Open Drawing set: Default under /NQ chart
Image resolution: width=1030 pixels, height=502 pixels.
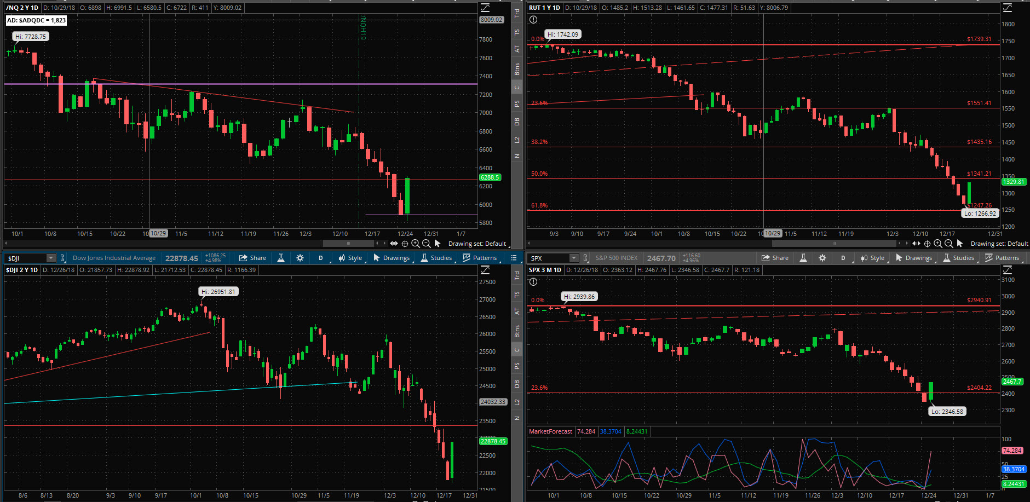pyautogui.click(x=478, y=244)
